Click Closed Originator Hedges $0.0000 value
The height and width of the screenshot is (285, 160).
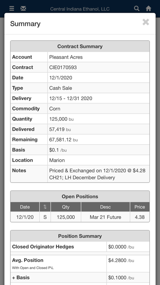click(x=121, y=247)
